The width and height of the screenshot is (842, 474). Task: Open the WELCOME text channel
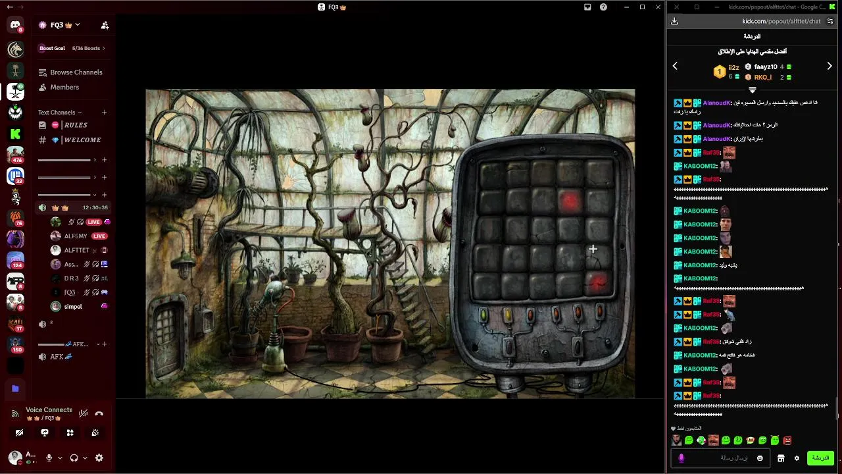[x=72, y=140]
